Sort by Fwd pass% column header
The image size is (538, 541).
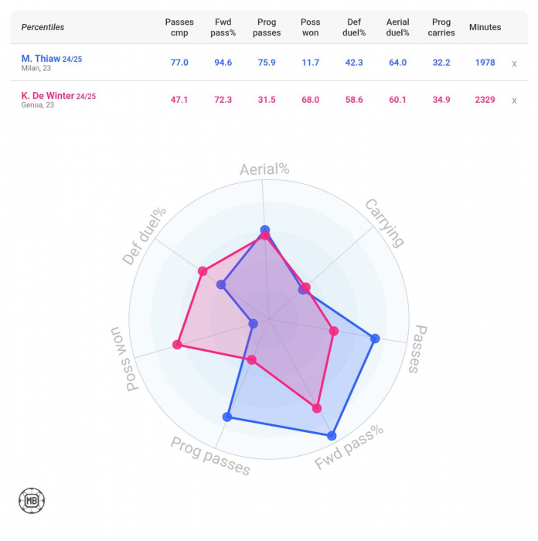click(x=223, y=27)
